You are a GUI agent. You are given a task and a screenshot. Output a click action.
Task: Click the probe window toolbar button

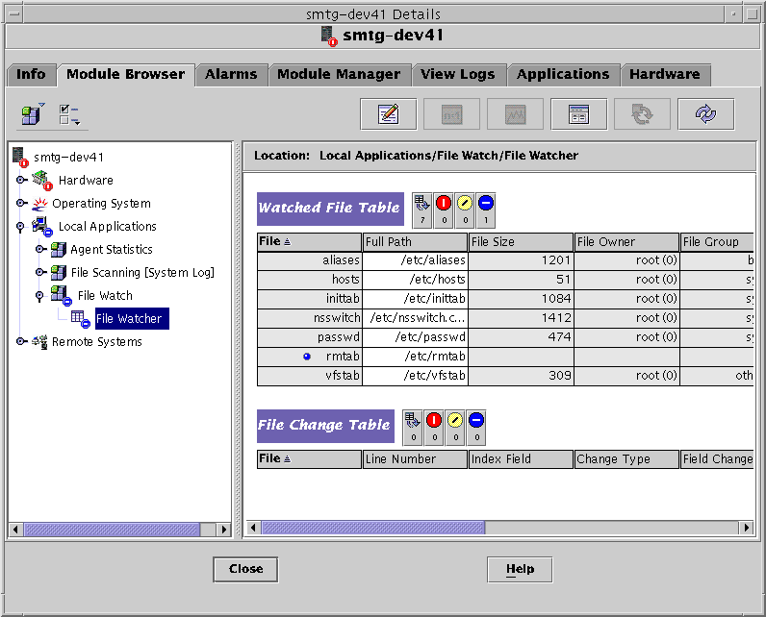click(579, 114)
